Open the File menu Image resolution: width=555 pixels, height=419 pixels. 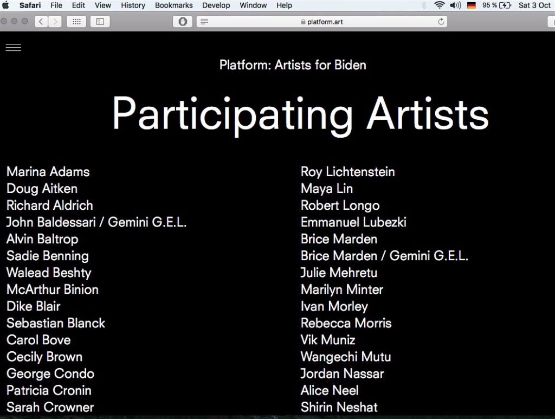(x=56, y=5)
